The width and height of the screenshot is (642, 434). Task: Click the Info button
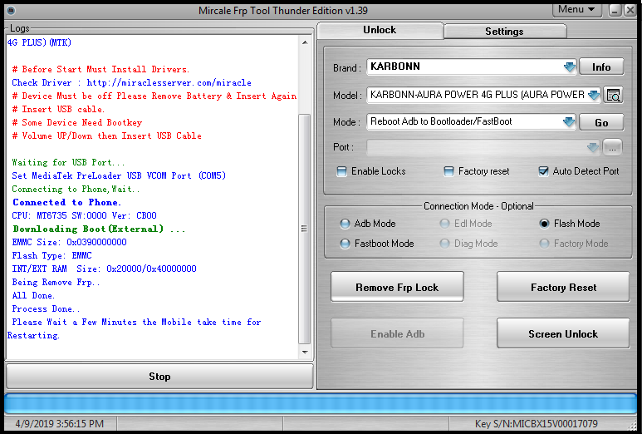point(601,67)
